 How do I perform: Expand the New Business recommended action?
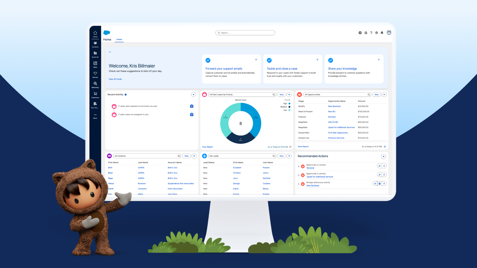click(299, 184)
